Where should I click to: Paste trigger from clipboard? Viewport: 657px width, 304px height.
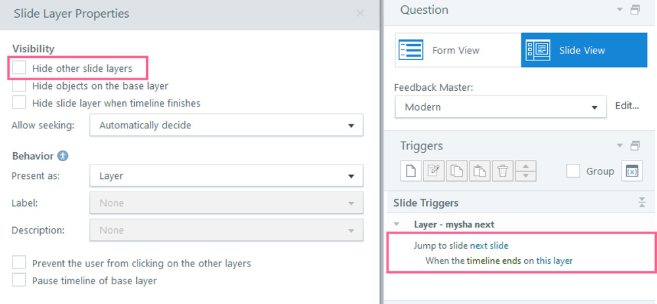tap(479, 171)
